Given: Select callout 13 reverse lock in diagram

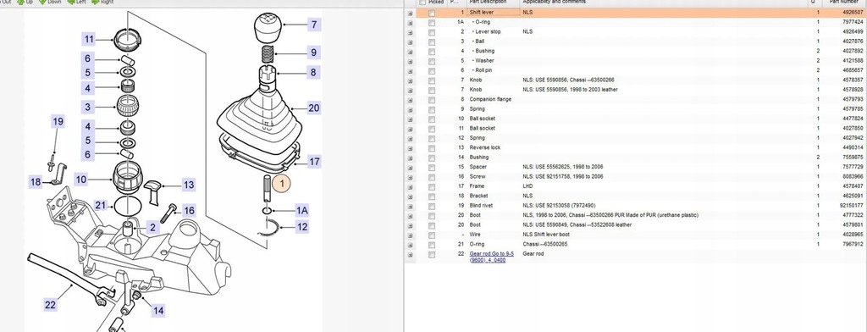Looking at the screenshot, I should 189,185.
